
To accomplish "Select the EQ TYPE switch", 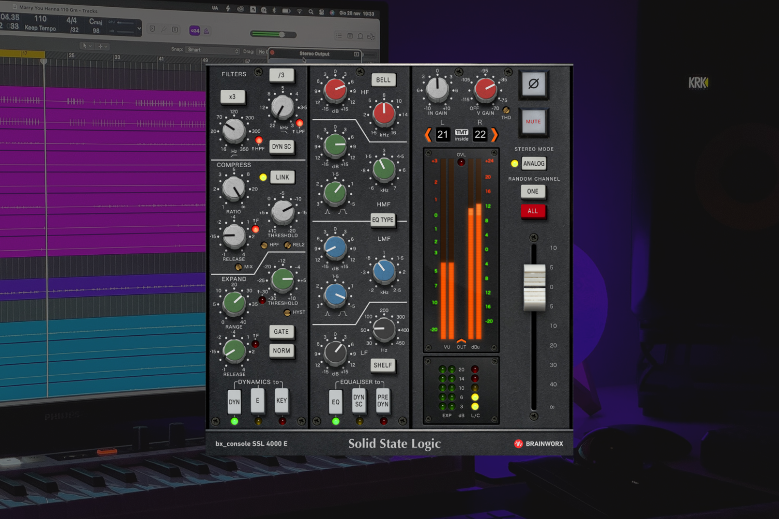I will [383, 220].
